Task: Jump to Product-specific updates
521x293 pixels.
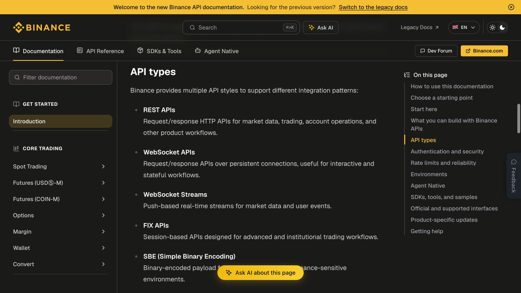Action: click(x=444, y=220)
